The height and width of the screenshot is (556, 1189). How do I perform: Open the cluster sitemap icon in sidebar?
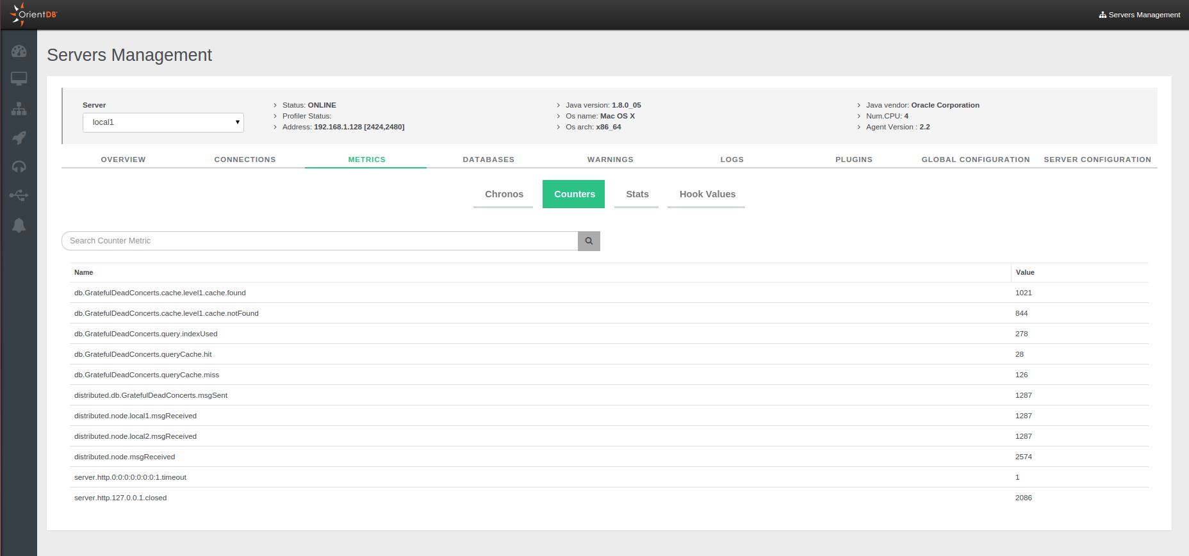click(x=19, y=109)
